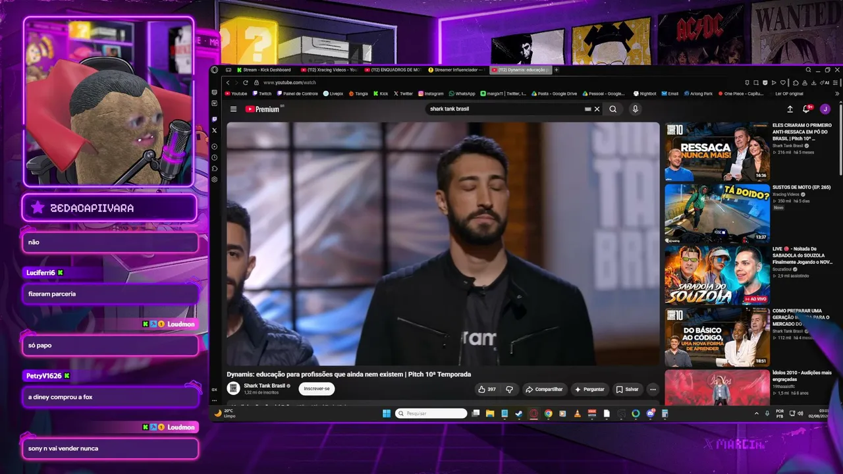This screenshot has height=474, width=843.
Task: Open browser sidebar settings gear
Action: (x=215, y=179)
